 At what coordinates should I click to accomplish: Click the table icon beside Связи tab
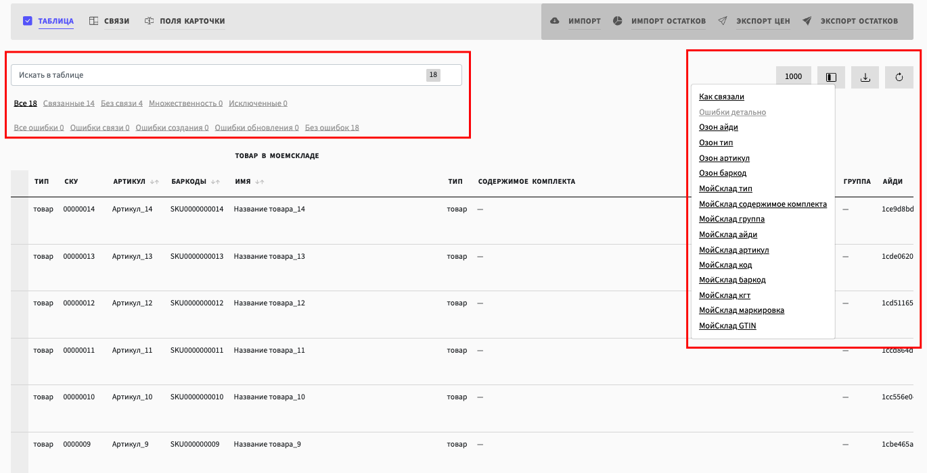point(94,21)
